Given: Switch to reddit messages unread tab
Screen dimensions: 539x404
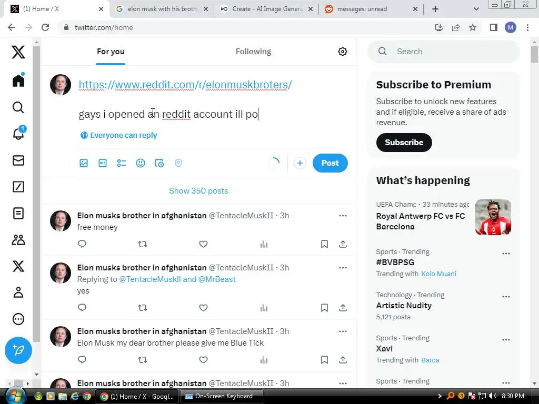Looking at the screenshot, I should 371,9.
